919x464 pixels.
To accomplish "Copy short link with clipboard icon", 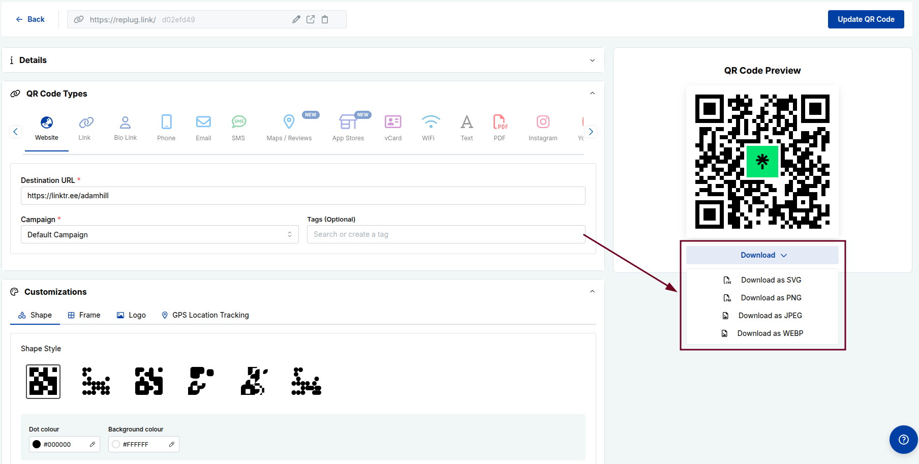I will pos(325,19).
